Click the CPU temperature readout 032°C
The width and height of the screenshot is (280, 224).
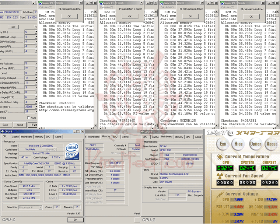225,168
